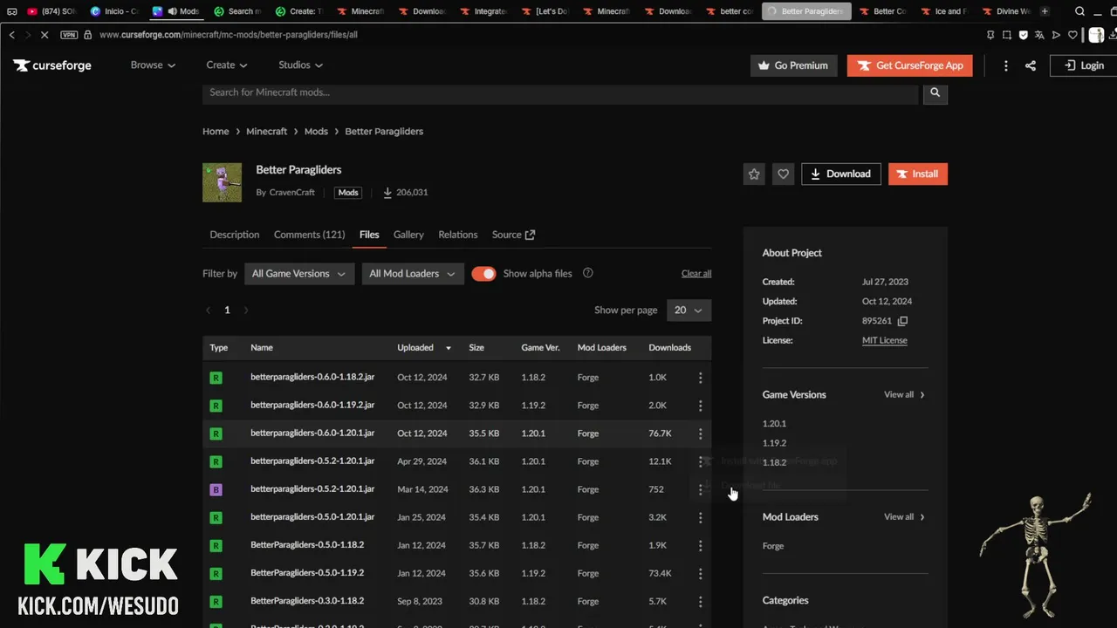This screenshot has height=628, width=1117.
Task: Click Beta badge of Mar 14 file
Action: pos(216,489)
